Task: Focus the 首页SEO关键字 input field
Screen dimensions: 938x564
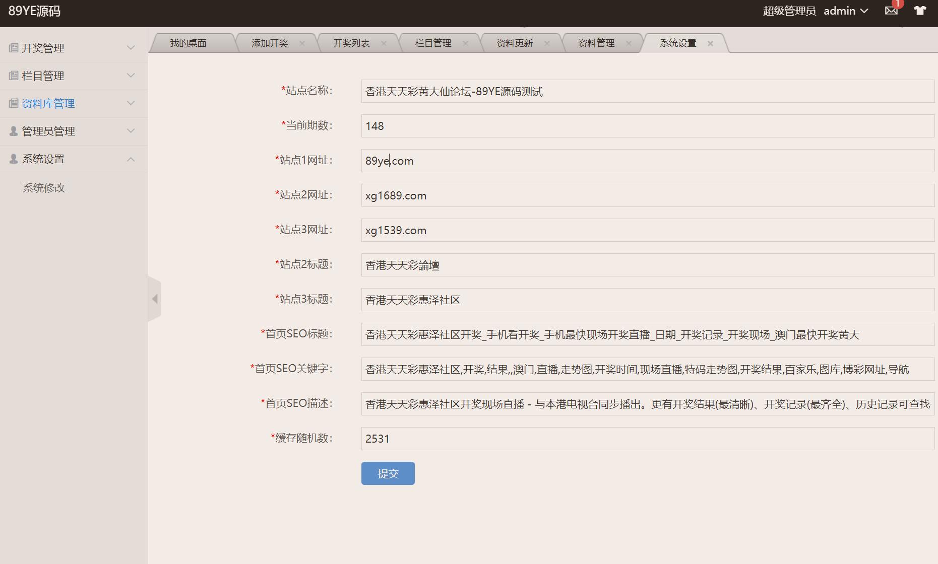Action: tap(648, 369)
